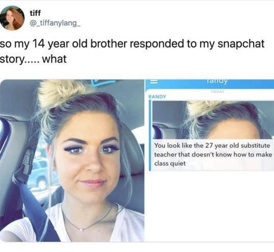Screen dimensions: 274x252
Task: Click the blue Snapchat header bar
Action: 210,84
